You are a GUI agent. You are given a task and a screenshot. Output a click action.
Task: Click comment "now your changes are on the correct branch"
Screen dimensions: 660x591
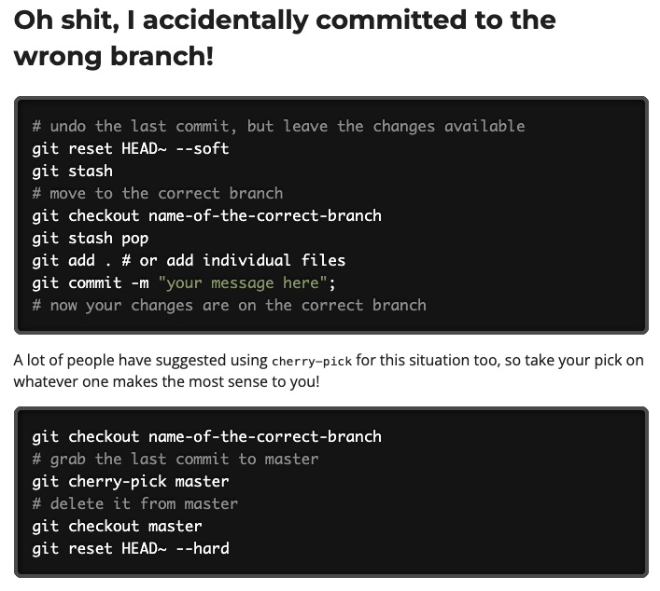pyautogui.click(x=230, y=305)
